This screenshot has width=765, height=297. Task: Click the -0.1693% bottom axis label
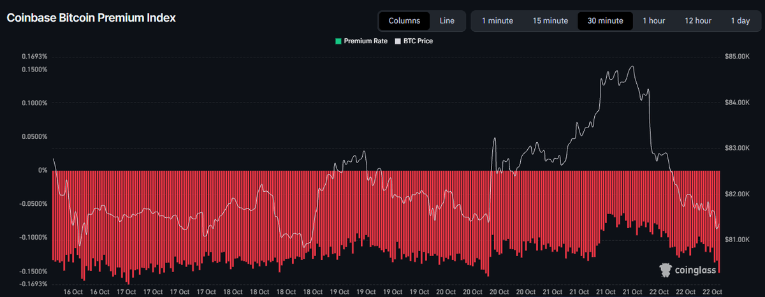[33, 284]
